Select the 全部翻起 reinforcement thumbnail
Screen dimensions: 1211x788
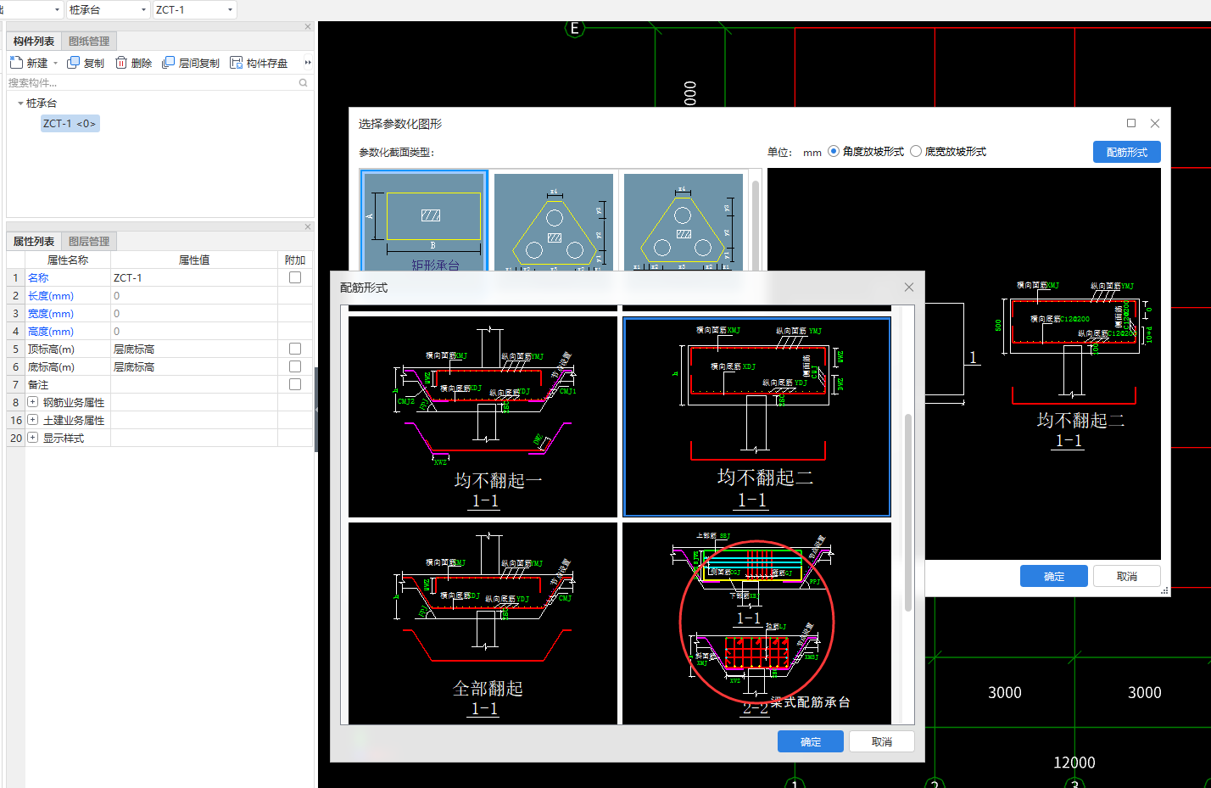pyautogui.click(x=483, y=623)
